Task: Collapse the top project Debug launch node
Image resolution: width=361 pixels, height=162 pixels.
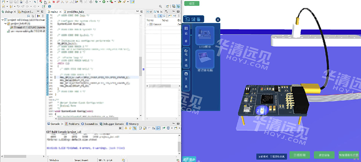Action: 2,20
